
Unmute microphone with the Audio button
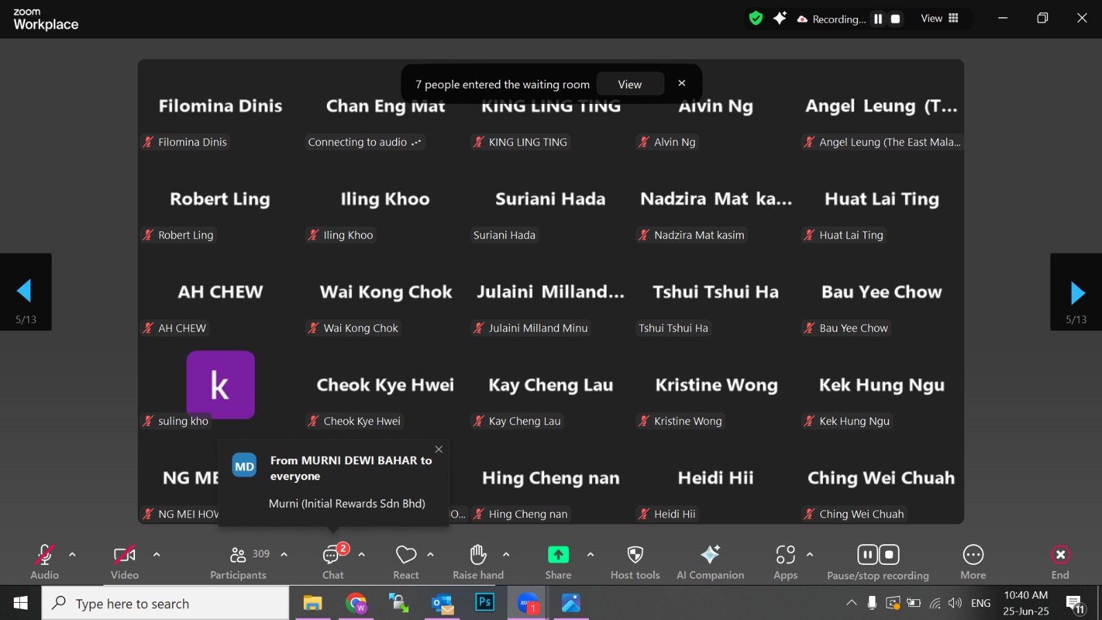click(x=45, y=562)
